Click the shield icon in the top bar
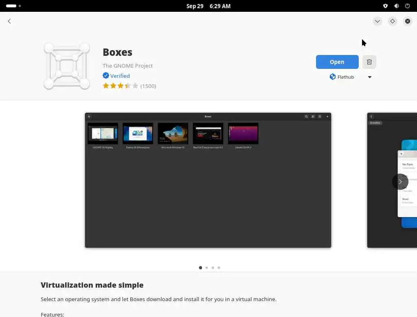417x317 pixels. coord(385,6)
